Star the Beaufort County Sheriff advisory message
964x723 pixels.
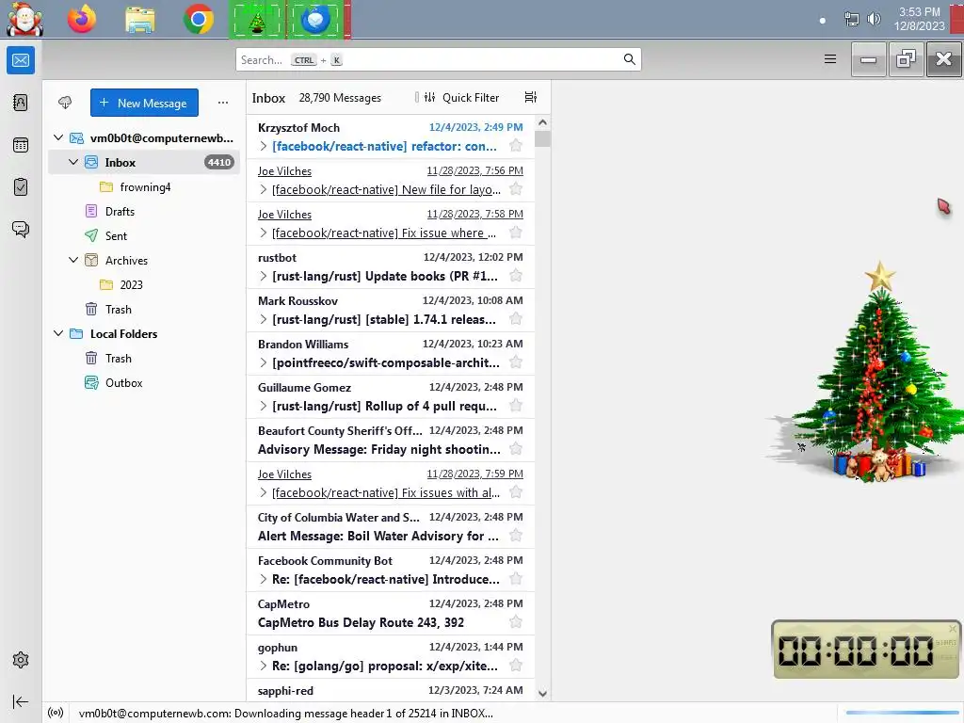coord(516,449)
